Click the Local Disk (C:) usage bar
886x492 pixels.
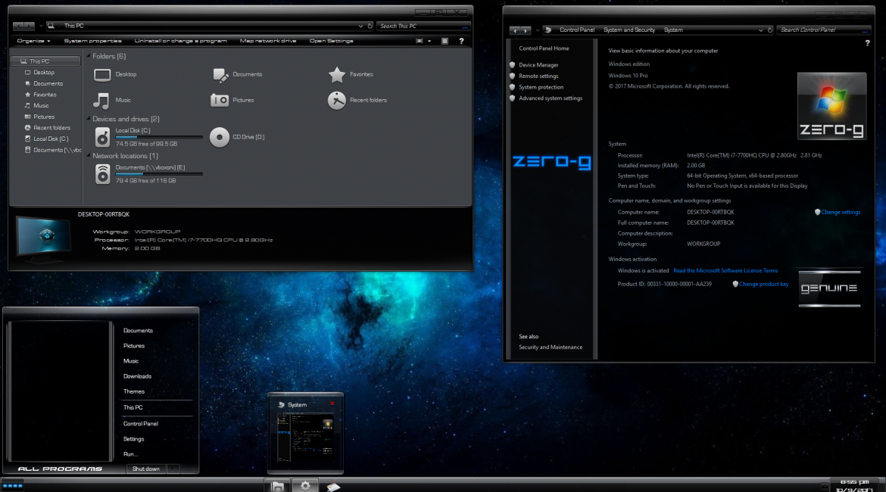(159, 137)
